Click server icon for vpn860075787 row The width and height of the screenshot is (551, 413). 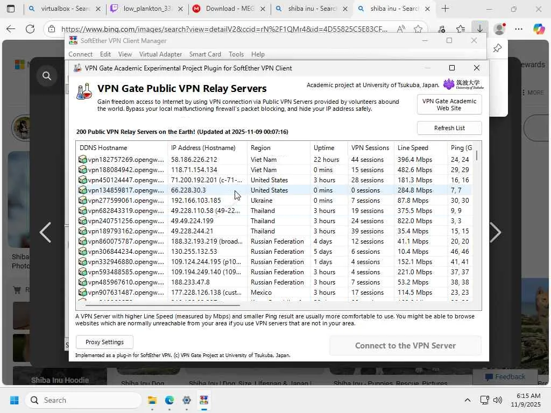coord(82,241)
